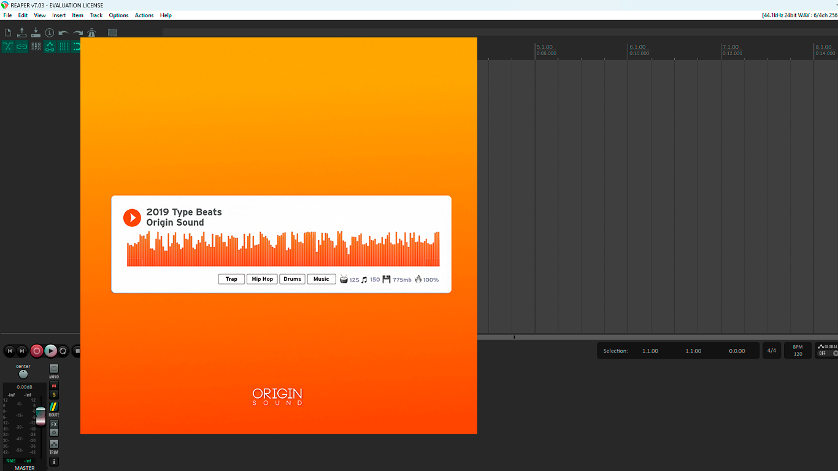This screenshot has height=471, width=838.
Task: Open the Insert menu
Action: click(x=59, y=15)
